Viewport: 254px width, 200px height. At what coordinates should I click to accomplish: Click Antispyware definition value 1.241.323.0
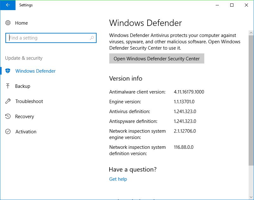185,121
